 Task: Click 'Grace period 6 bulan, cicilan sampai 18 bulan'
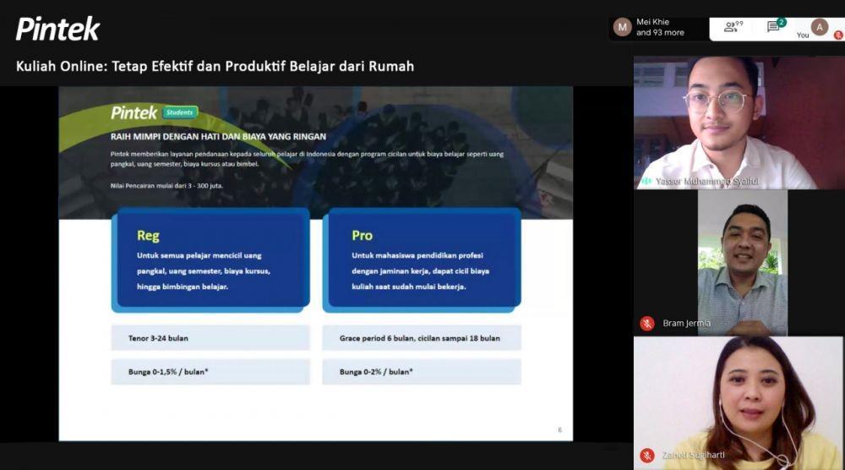[x=422, y=338]
